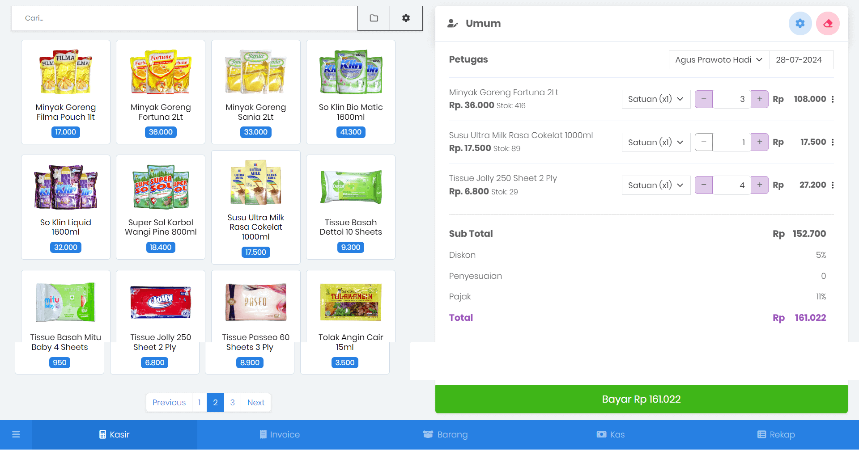Switch to the Invoice tab
The image size is (859, 450).
[x=280, y=434]
